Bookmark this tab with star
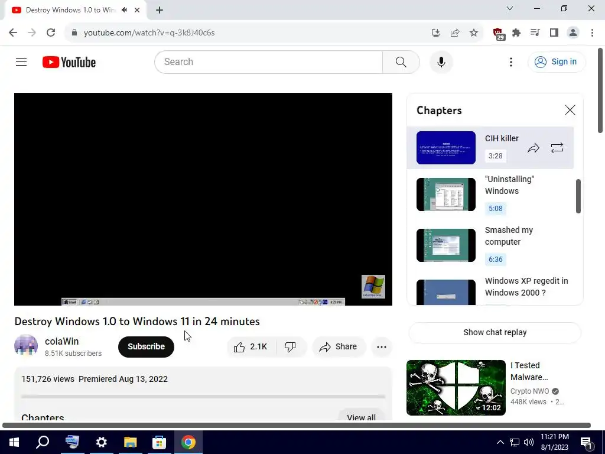This screenshot has width=605, height=454. click(474, 33)
